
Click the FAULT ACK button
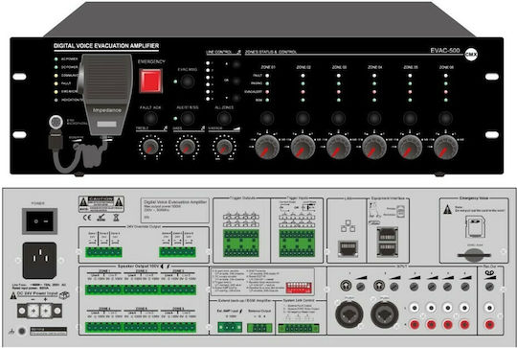150,118
